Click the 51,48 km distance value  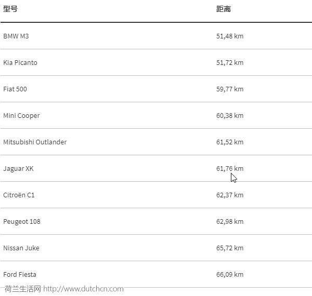[x=230, y=36]
